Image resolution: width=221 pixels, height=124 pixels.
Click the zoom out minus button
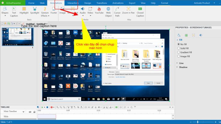pyautogui.click(x=191, y=122)
